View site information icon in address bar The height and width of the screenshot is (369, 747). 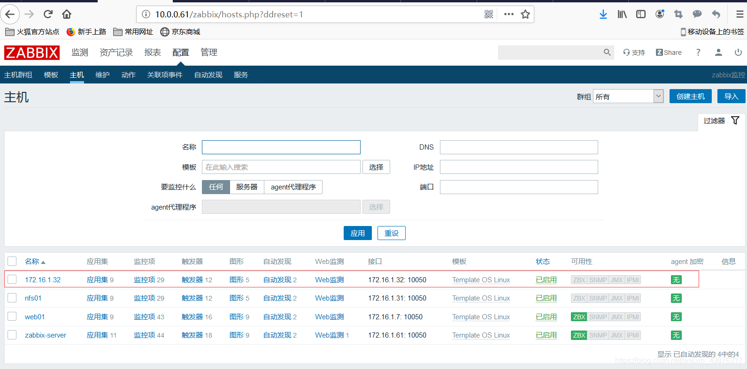point(146,14)
